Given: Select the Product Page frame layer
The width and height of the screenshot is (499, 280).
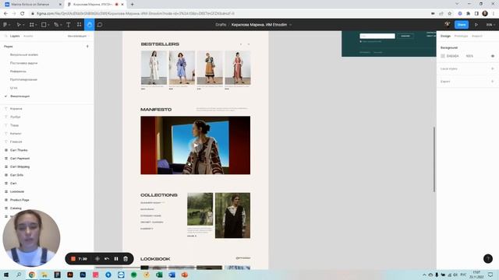Looking at the screenshot, I should (x=19, y=200).
